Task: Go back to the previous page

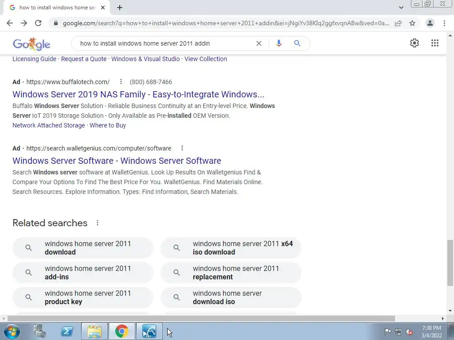Action: click(10, 23)
